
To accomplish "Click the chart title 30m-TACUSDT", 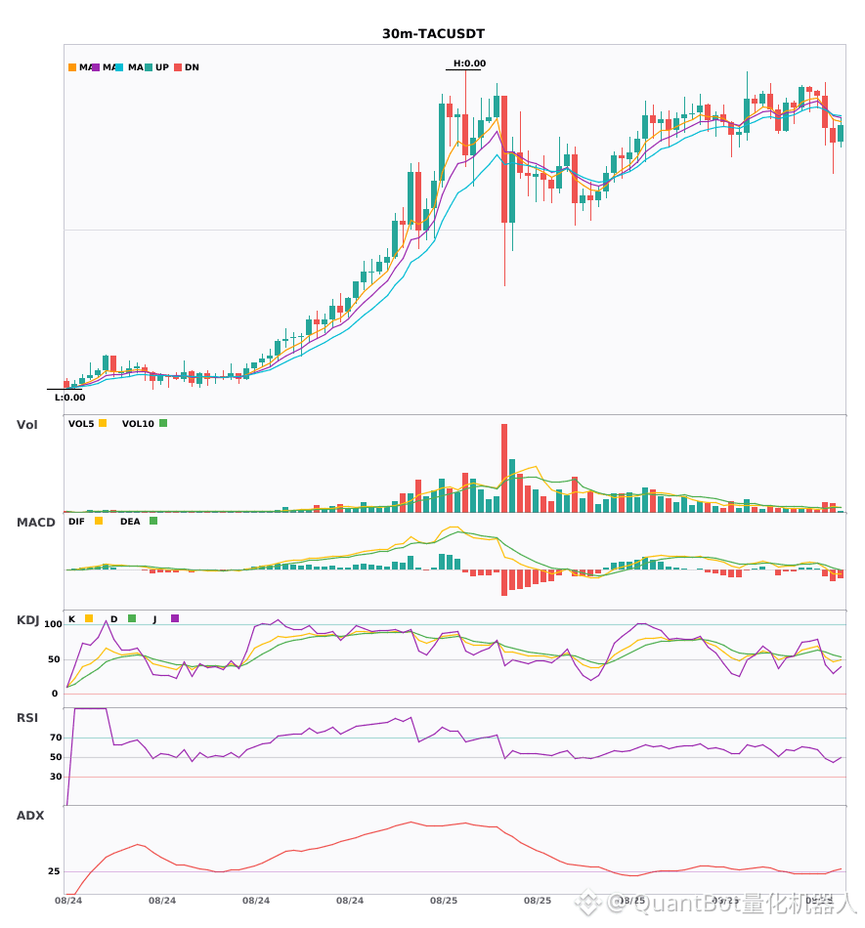I will (433, 34).
